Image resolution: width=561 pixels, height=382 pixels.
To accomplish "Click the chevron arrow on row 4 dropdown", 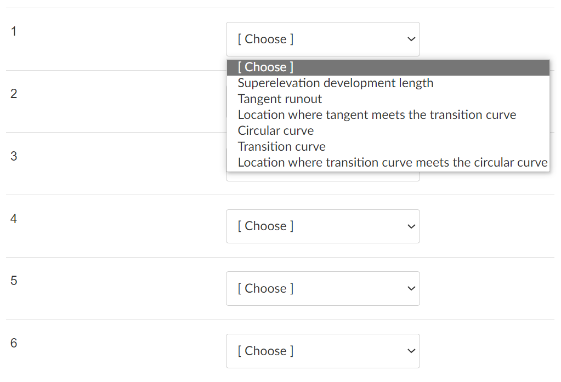I will 411,226.
